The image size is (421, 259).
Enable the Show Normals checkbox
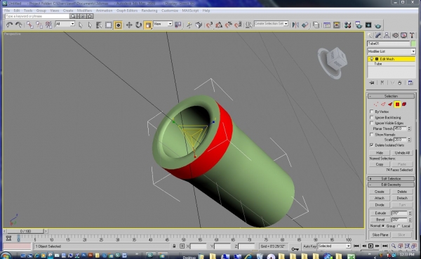[x=372, y=134]
